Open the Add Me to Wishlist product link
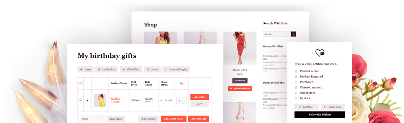The width and height of the screenshot is (404, 123). click(x=115, y=100)
